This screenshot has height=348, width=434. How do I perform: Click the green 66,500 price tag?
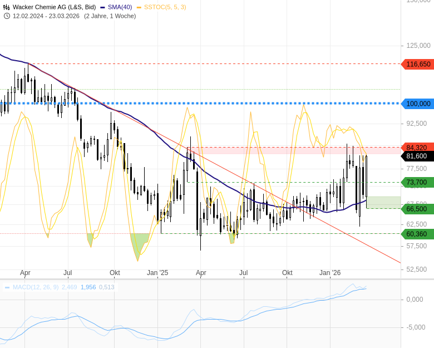click(416, 209)
